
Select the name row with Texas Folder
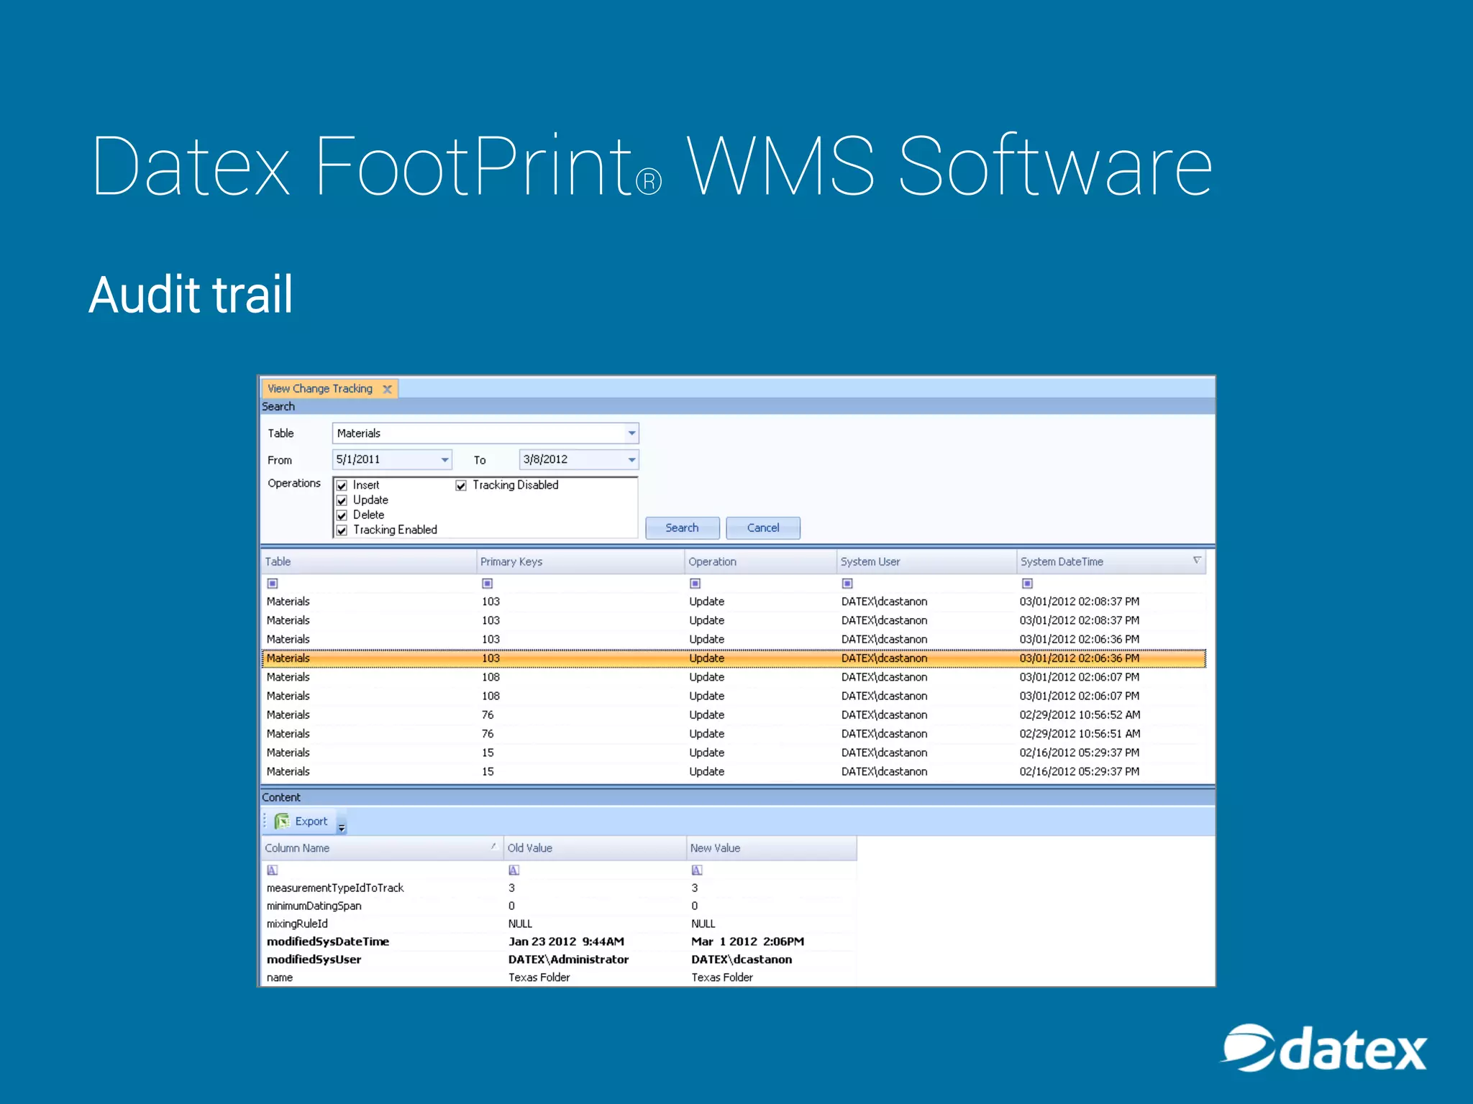point(559,977)
